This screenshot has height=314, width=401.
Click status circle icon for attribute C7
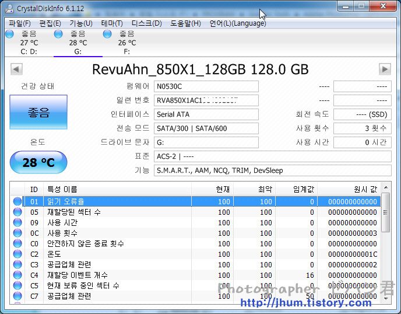click(17, 296)
